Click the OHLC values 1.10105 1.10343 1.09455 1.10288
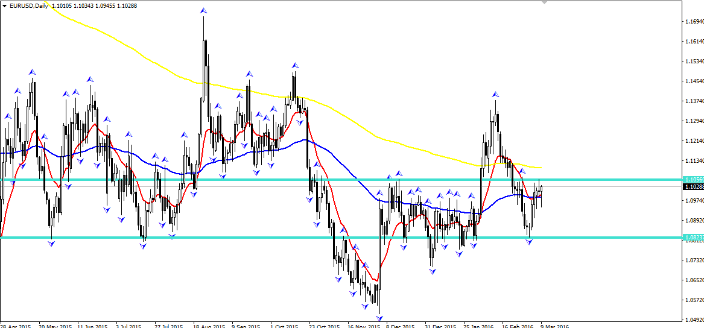704x328 pixels. pos(94,6)
